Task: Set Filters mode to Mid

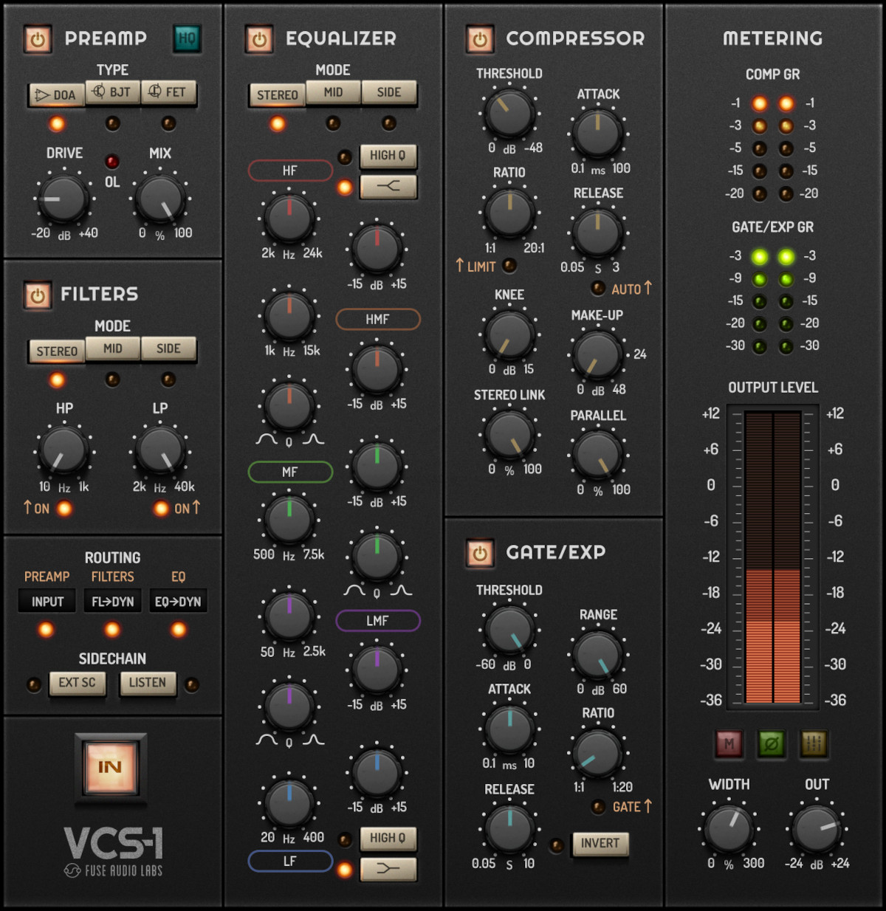Action: pos(112,348)
